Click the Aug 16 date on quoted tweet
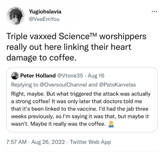 [x=96, y=76]
